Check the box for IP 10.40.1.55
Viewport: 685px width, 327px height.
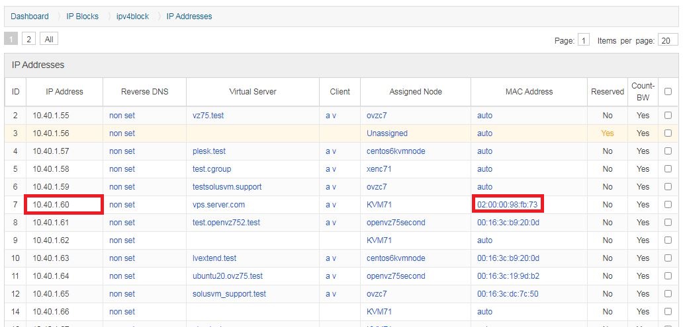[668, 116]
